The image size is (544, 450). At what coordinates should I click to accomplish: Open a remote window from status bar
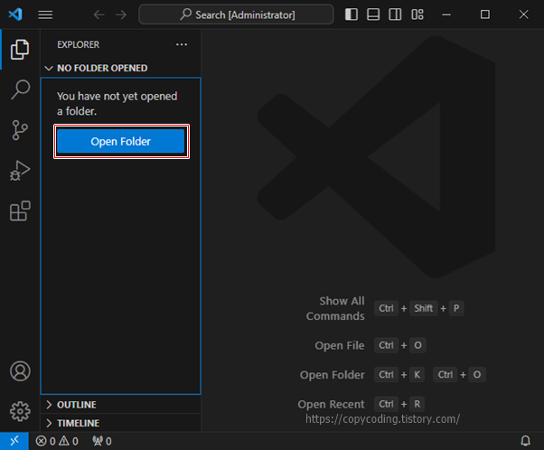pos(14,441)
